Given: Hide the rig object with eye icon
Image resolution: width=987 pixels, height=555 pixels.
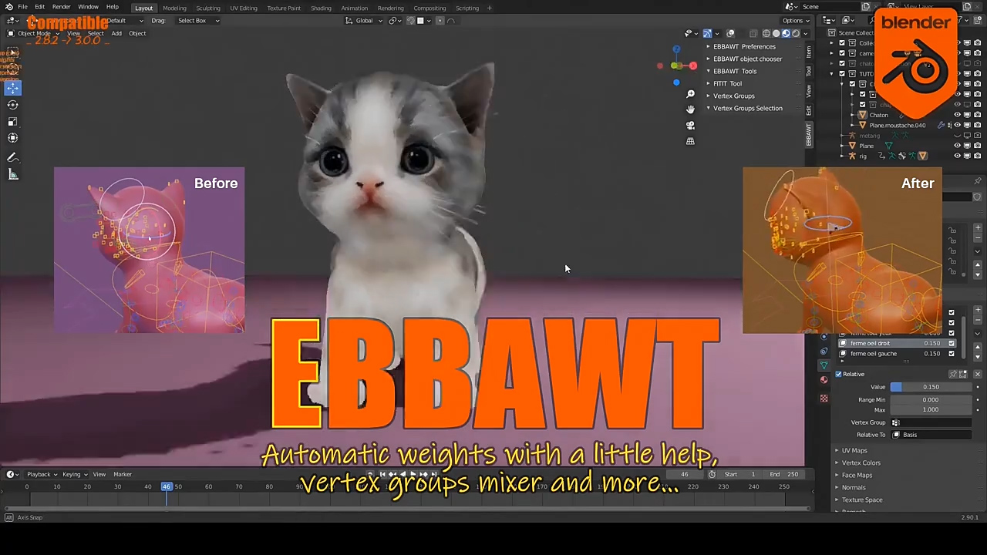Looking at the screenshot, I should tap(958, 156).
